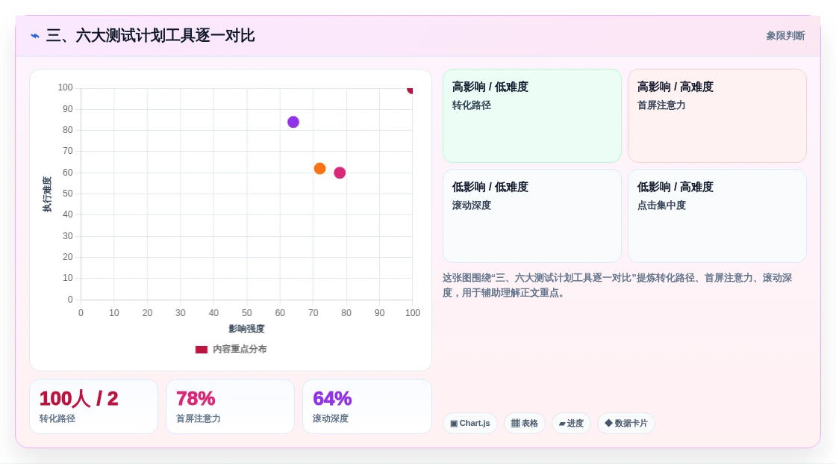Select the orange scatter data point
This screenshot has width=836, height=464.
(x=320, y=169)
